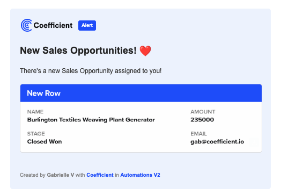Click the Coefficient spiral logo icon
The height and width of the screenshot is (195, 281).
point(26,25)
